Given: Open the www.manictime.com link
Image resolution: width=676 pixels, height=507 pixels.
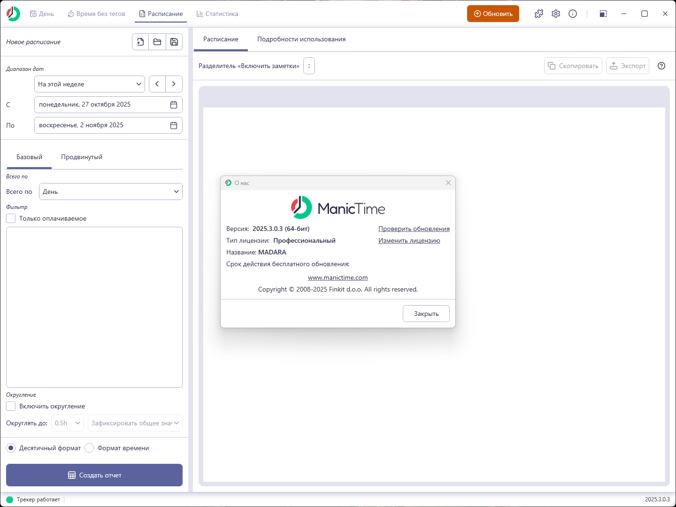Looking at the screenshot, I should (338, 278).
